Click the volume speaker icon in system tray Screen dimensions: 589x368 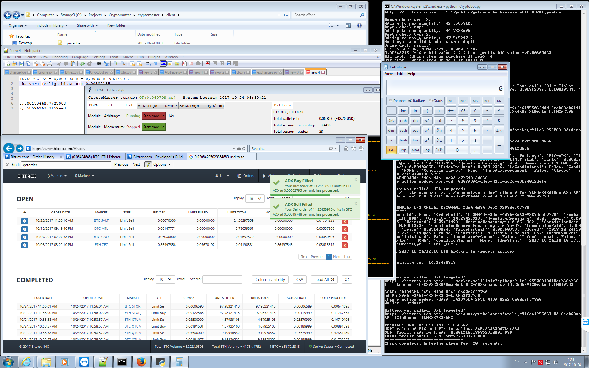[x=555, y=362]
